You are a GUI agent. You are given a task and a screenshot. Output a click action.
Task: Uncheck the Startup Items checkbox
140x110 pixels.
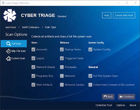tap(62, 50)
